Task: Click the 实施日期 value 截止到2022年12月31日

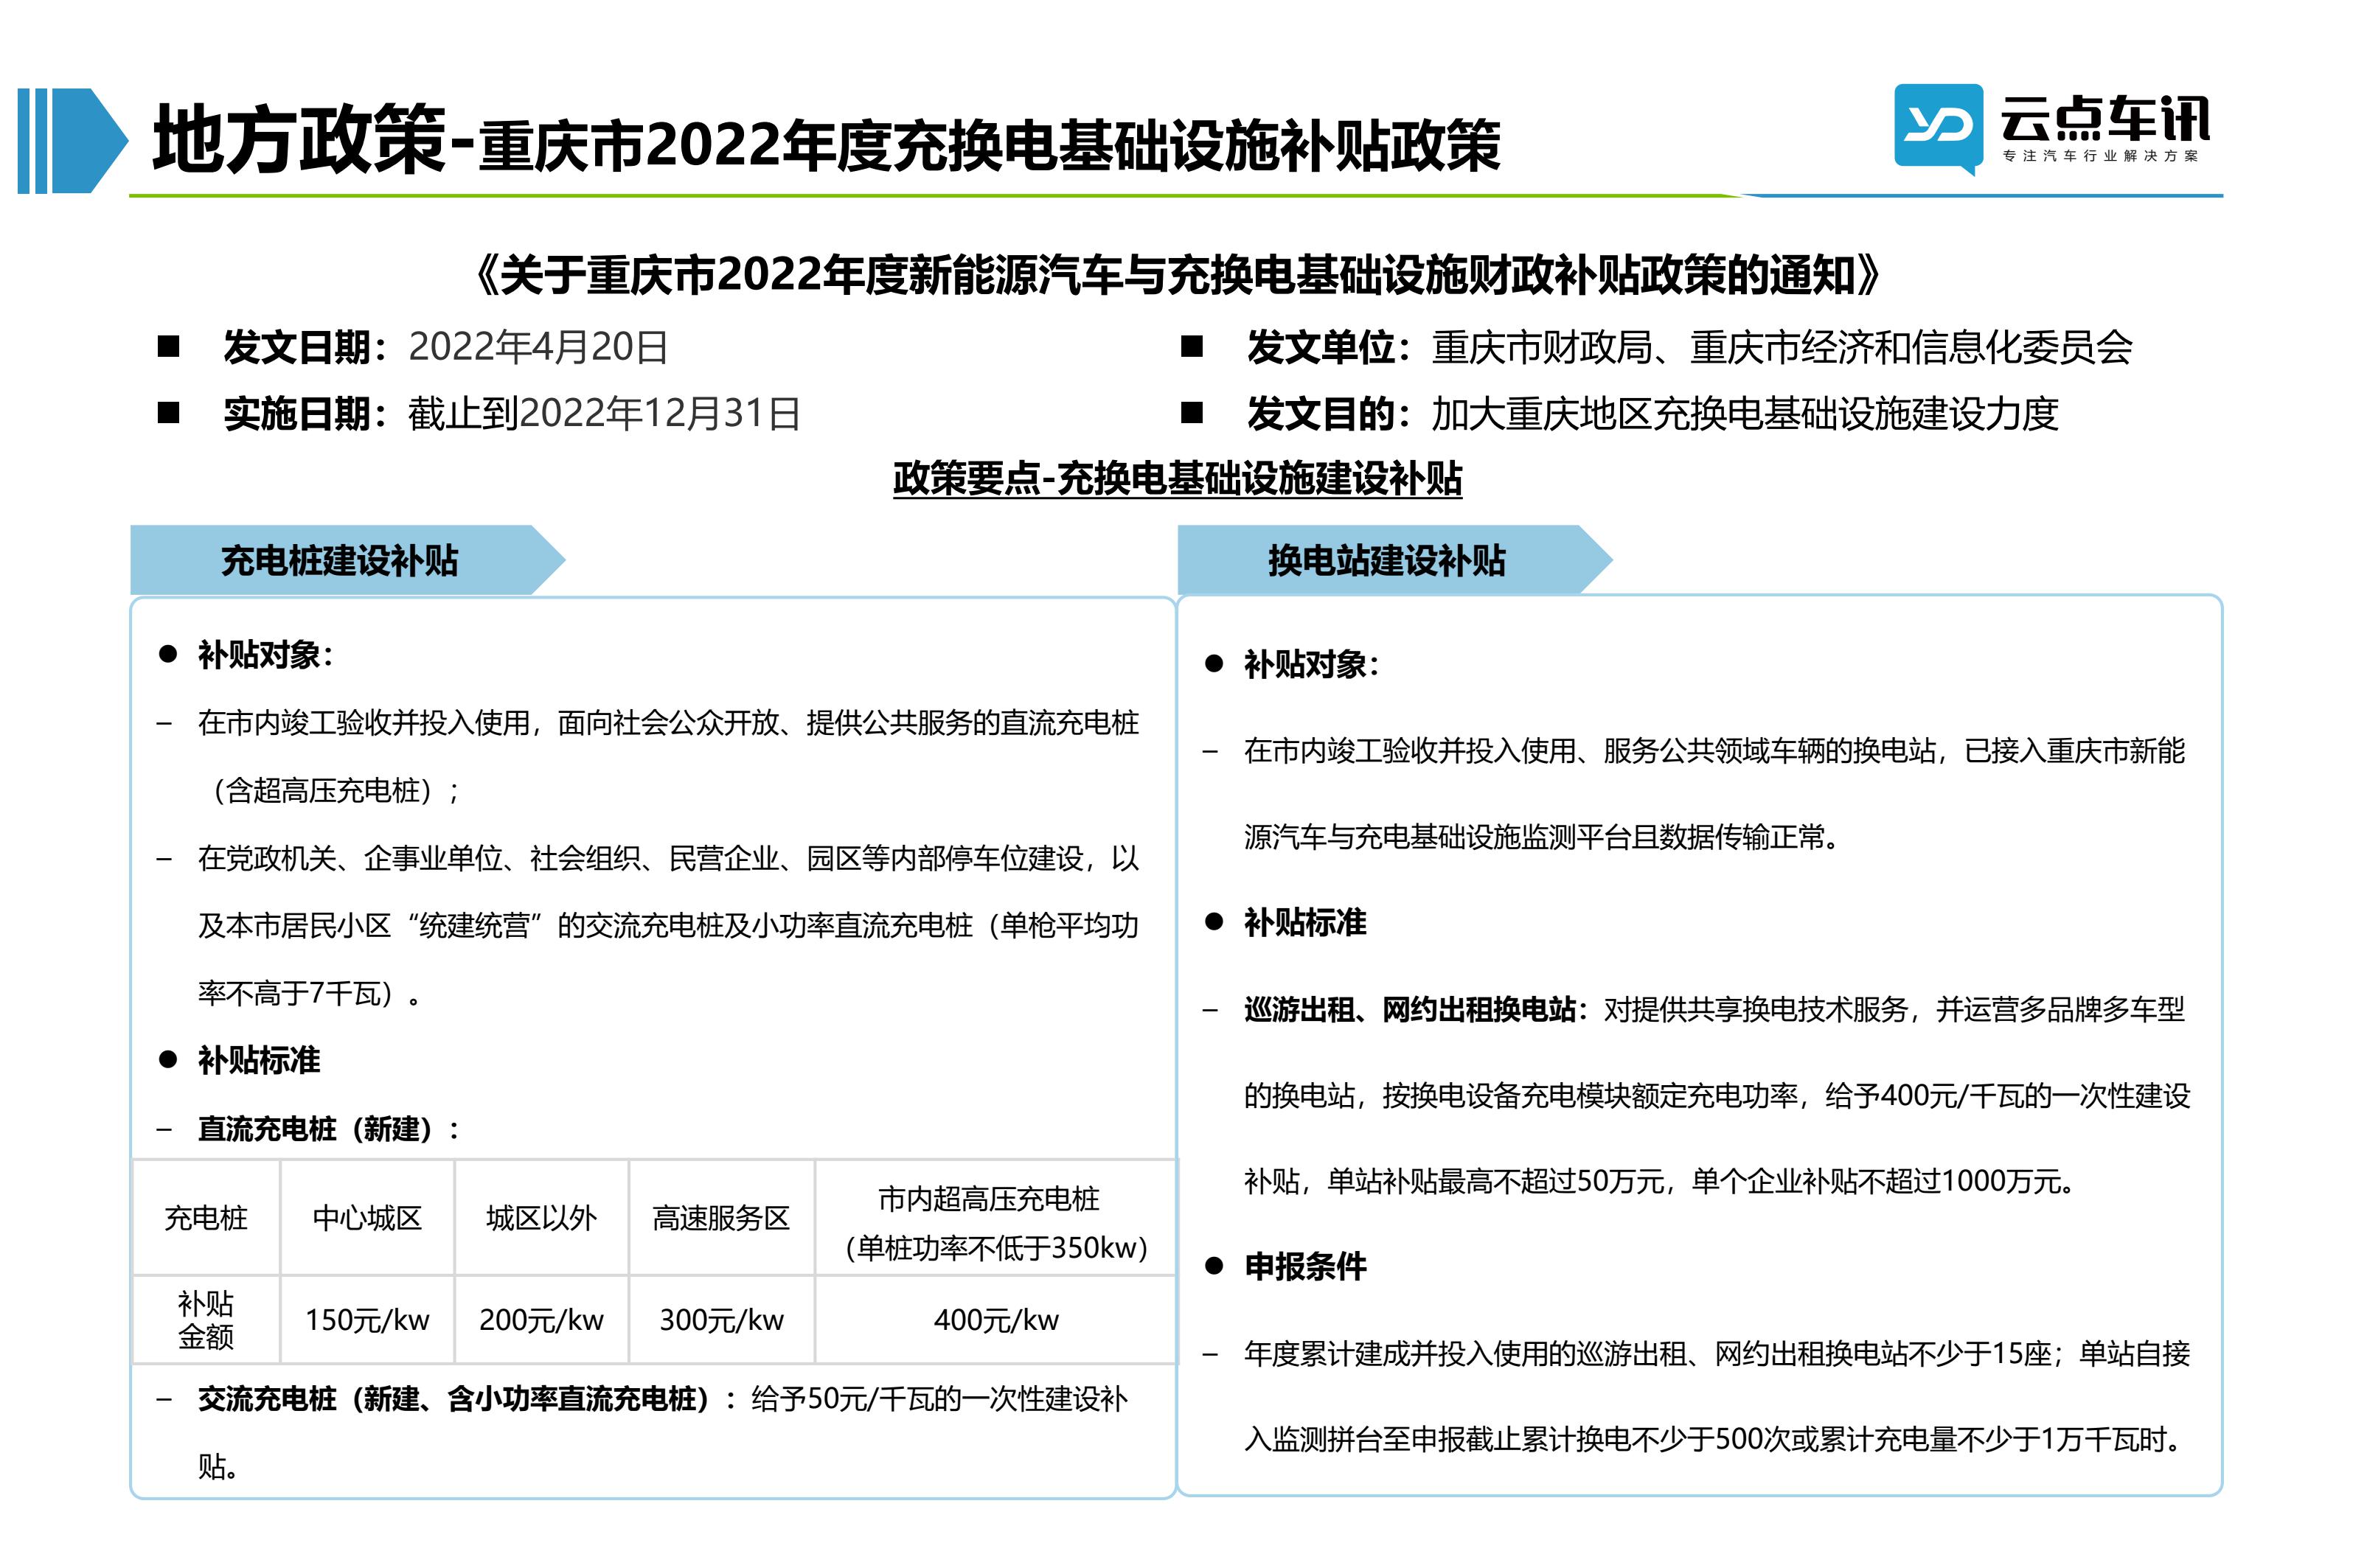Action: click(603, 413)
